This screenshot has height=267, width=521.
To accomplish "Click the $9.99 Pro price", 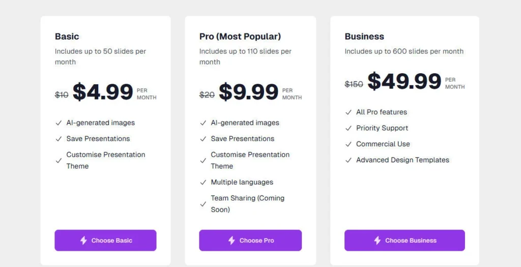I will [248, 92].
